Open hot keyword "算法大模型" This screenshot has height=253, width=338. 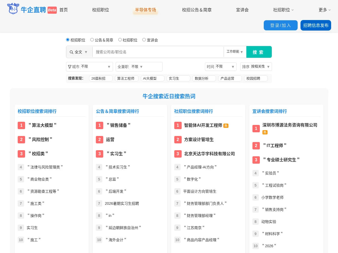(x=43, y=125)
